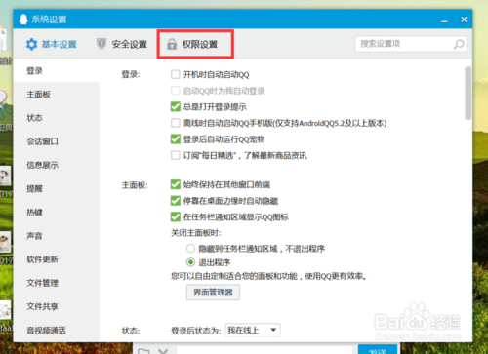Select 状态 in the sidebar

click(x=57, y=118)
